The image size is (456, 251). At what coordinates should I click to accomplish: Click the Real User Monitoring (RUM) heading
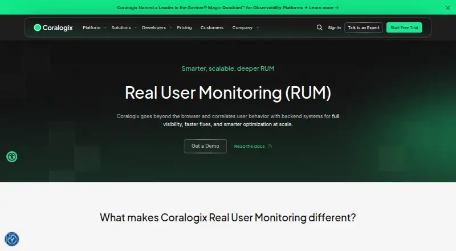pos(228,93)
